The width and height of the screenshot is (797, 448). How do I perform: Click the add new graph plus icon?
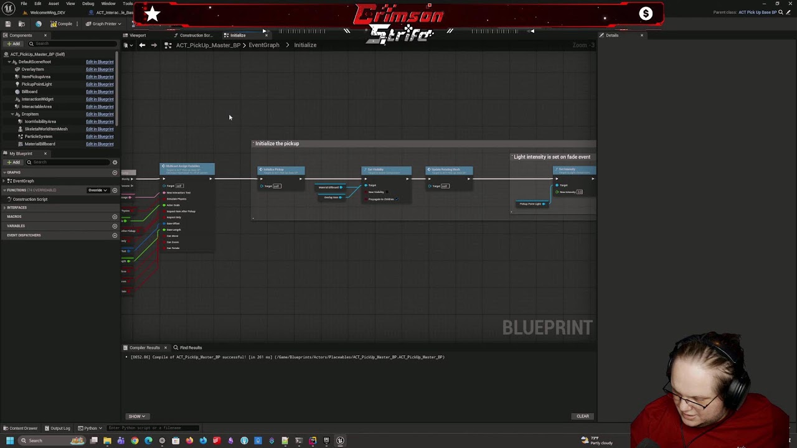(x=115, y=172)
